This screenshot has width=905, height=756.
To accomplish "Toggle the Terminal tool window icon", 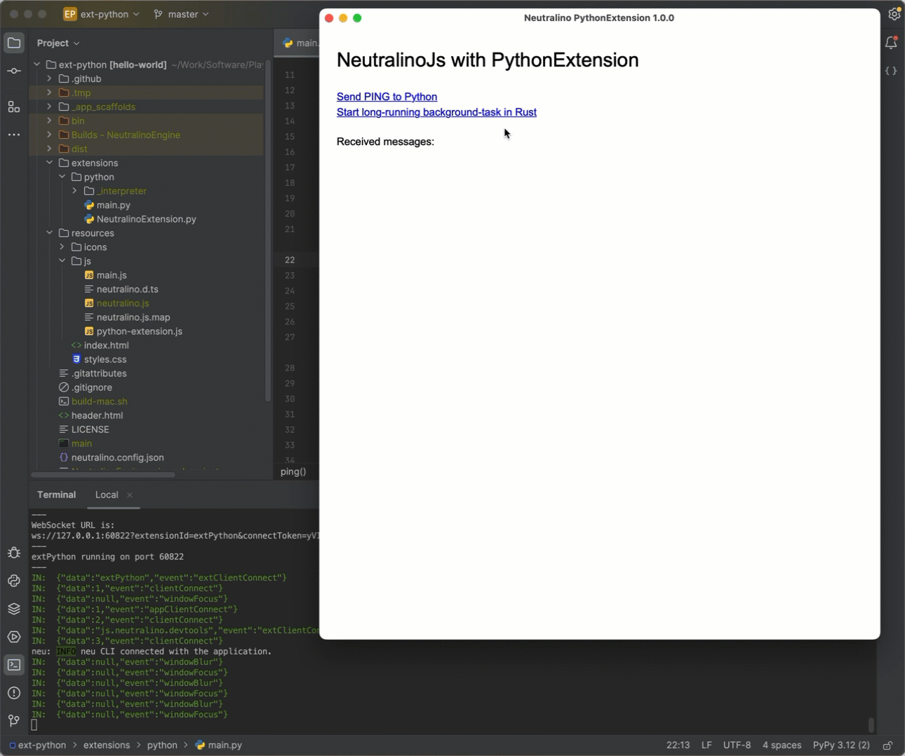I will (14, 665).
